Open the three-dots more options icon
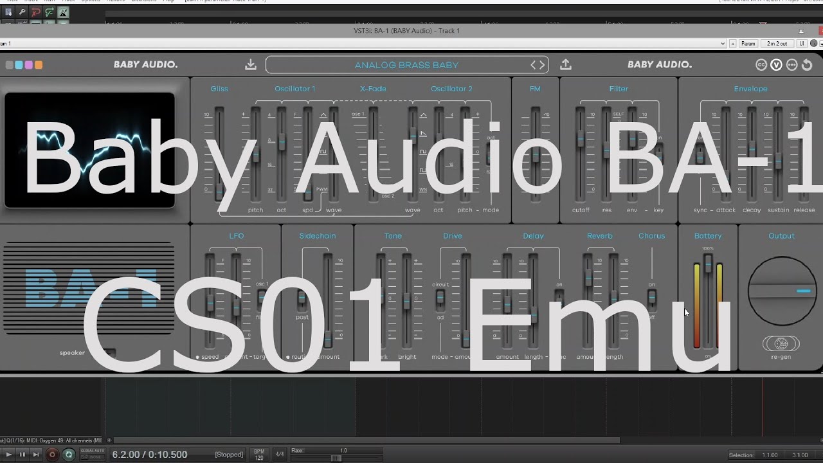 click(x=791, y=65)
